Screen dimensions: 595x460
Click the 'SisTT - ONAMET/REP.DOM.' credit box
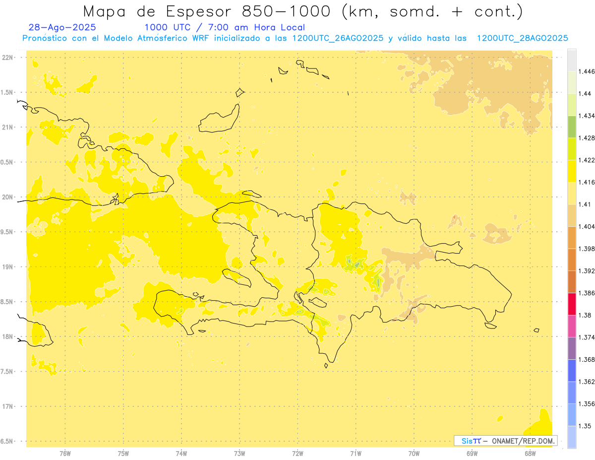(506, 441)
